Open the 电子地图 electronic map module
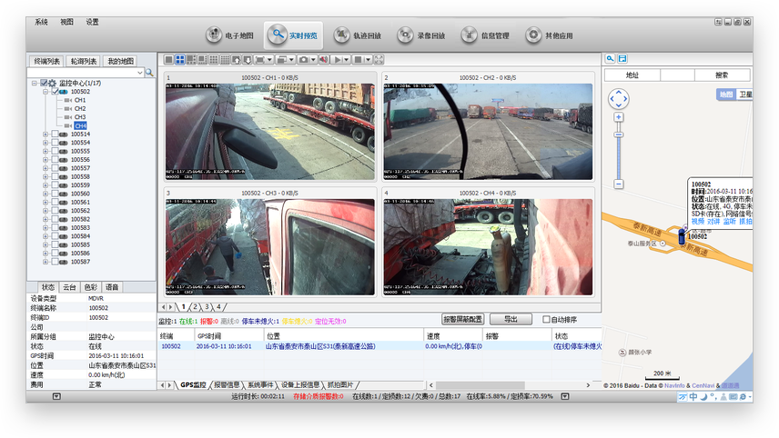779x438 pixels. click(x=228, y=35)
